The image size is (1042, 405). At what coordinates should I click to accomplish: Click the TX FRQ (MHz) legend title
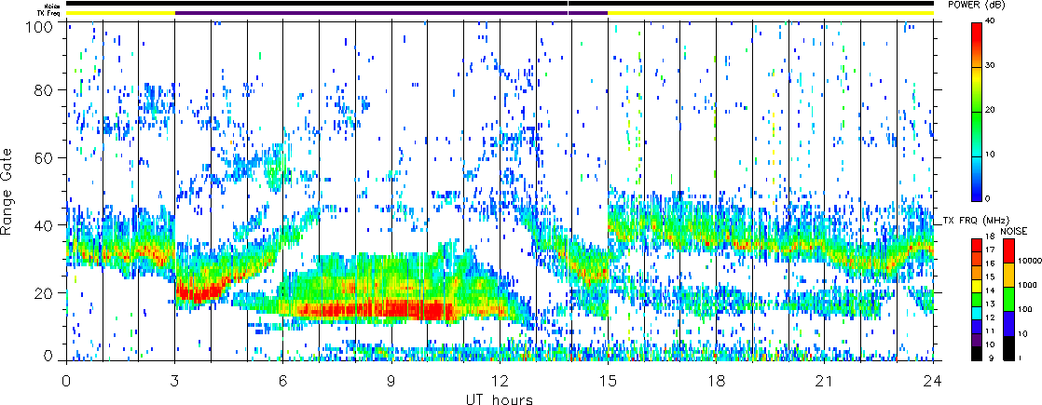tap(976, 221)
